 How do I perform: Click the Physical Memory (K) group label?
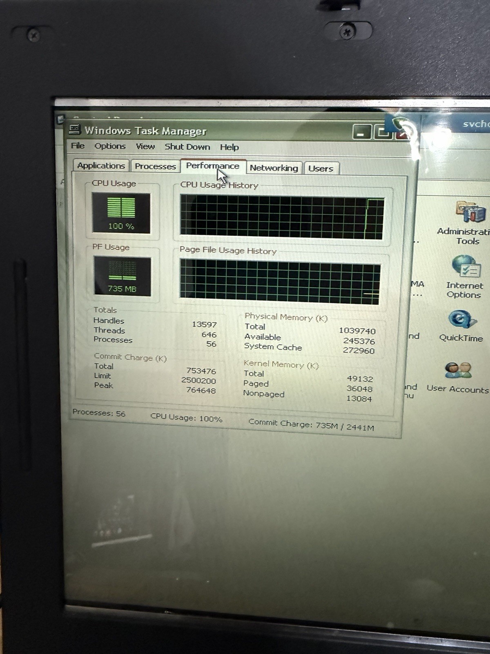click(x=286, y=317)
